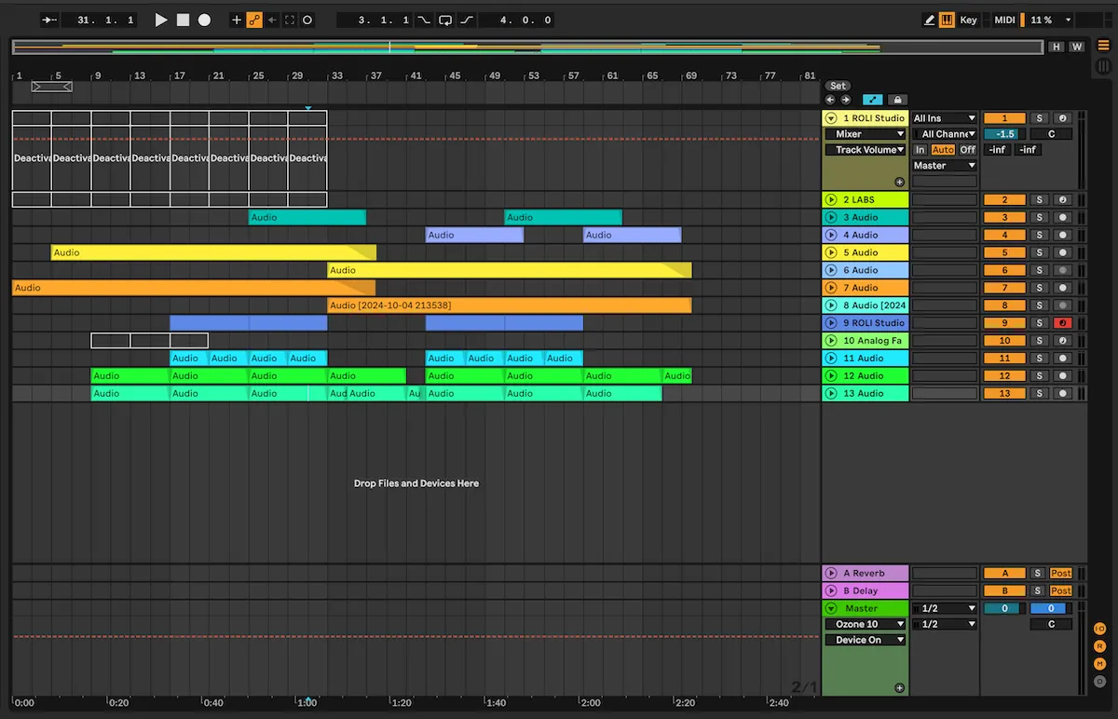Toggle the I-O section visibility button
Image resolution: width=1118 pixels, height=719 pixels.
(1099, 629)
